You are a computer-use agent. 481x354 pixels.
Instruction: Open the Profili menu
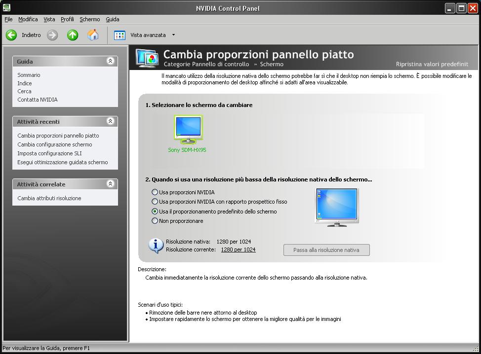[67, 19]
